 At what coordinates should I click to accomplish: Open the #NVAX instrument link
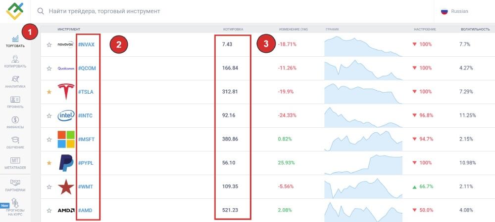(x=86, y=45)
